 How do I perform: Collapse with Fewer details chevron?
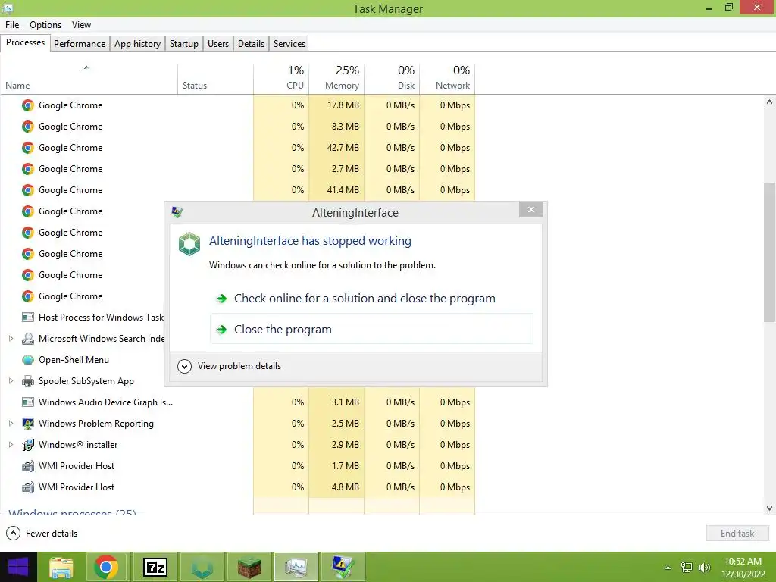[x=14, y=533]
